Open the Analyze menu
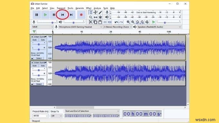This screenshot has height=123, width=219. (x=97, y=8)
